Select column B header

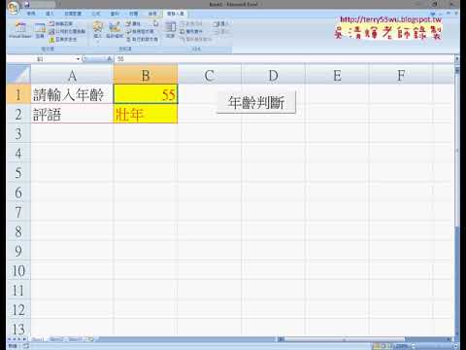coord(146,75)
